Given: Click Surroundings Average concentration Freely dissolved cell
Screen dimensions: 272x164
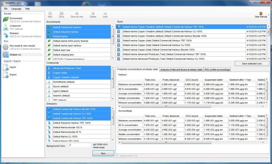Looking at the screenshot, I should [x=172, y=130].
